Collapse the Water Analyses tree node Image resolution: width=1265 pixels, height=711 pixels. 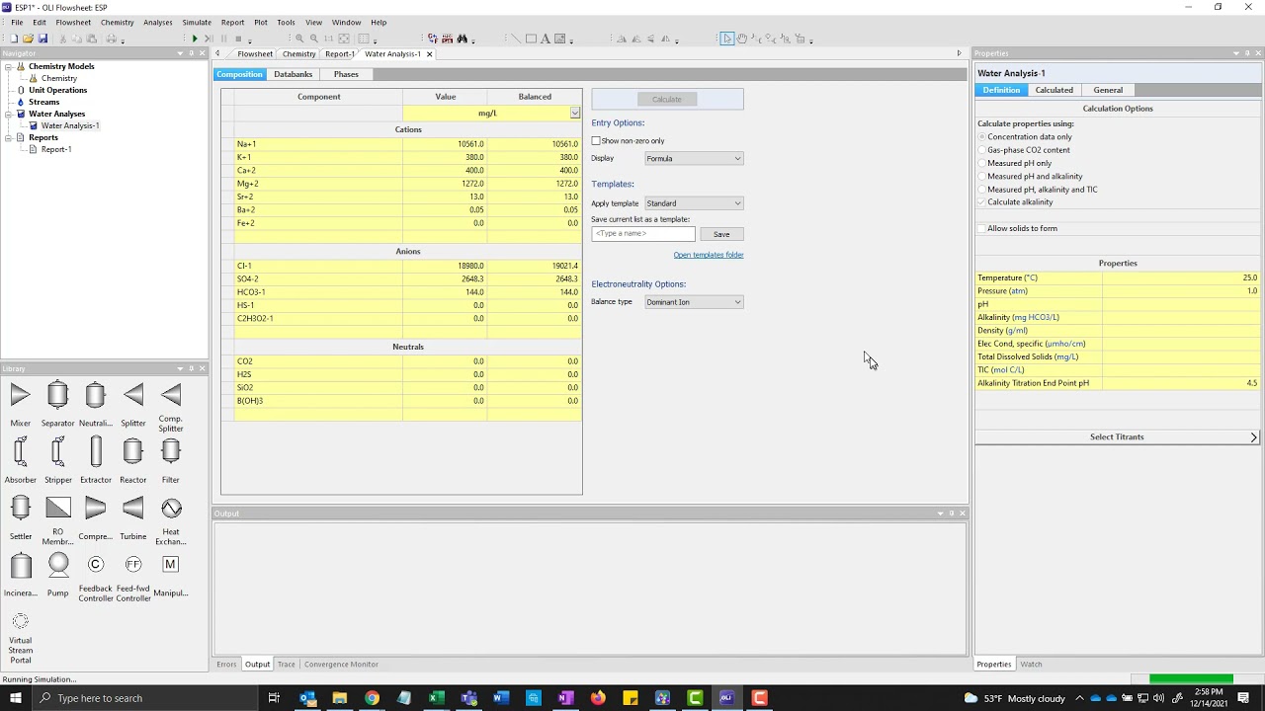click(9, 115)
